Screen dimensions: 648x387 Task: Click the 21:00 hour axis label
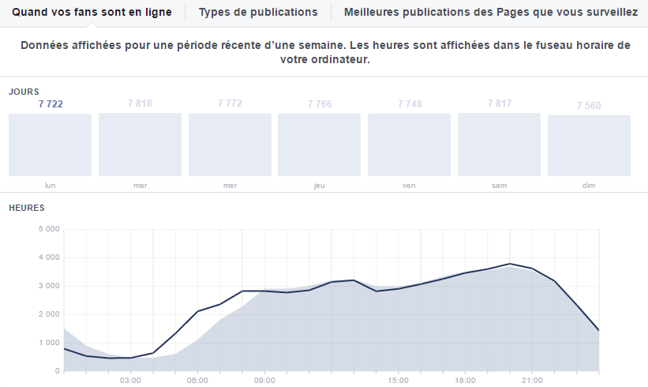pyautogui.click(x=533, y=381)
